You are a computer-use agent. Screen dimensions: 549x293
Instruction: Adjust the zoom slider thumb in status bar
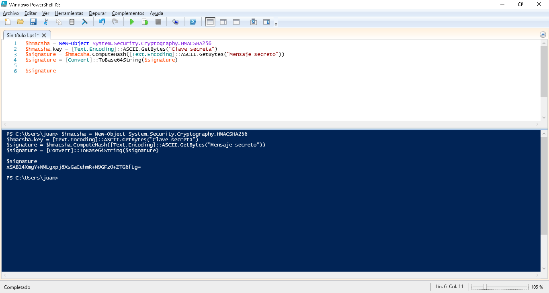click(485, 287)
